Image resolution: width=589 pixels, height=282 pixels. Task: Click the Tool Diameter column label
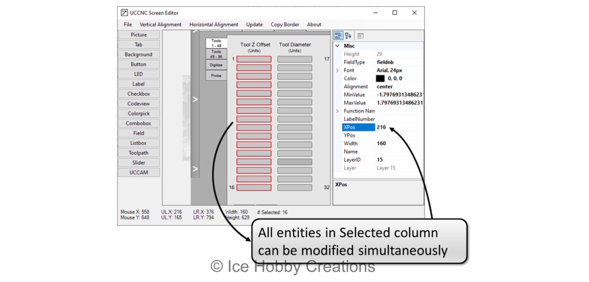click(295, 45)
